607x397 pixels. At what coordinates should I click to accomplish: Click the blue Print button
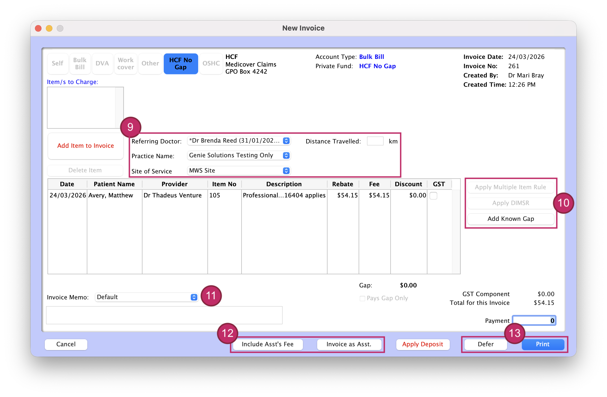[543, 344]
